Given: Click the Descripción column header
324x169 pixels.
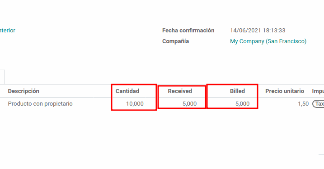Looking at the screenshot, I should click(23, 91).
